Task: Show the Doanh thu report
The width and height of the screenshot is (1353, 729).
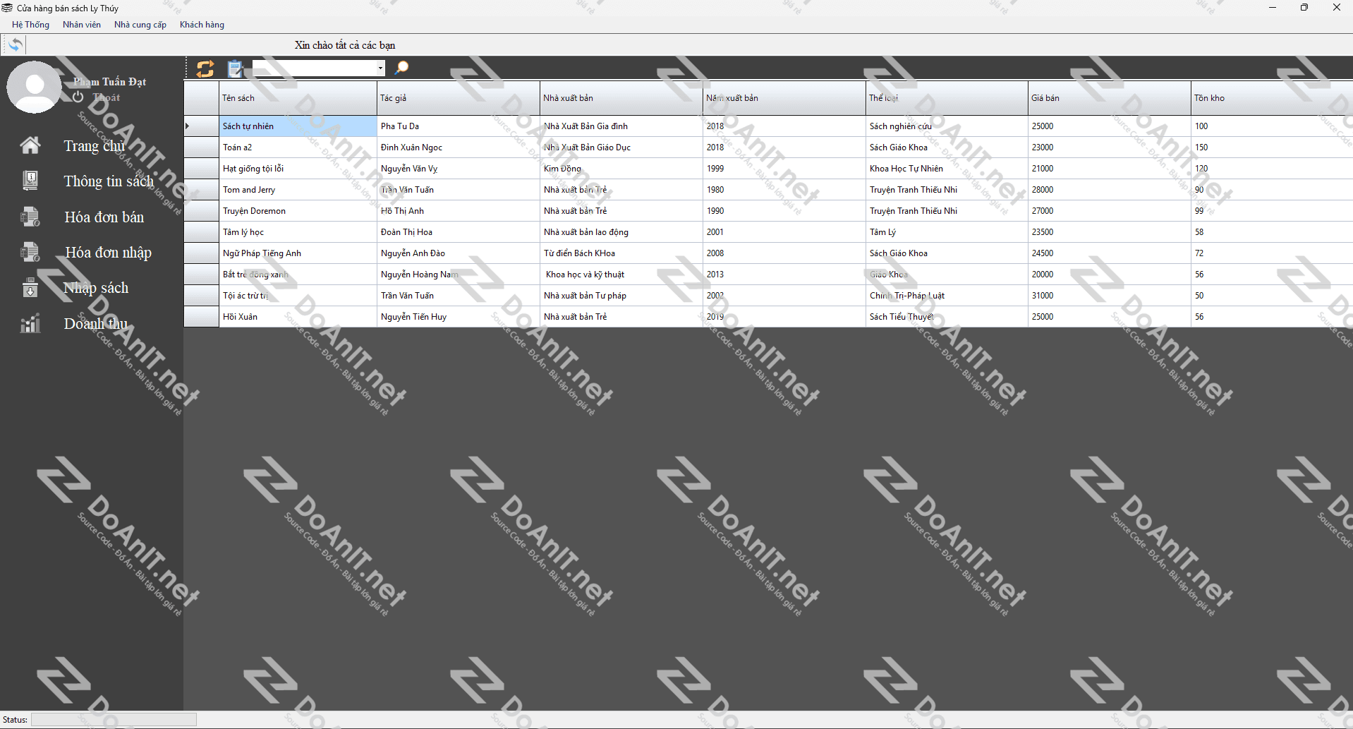Action: (x=96, y=324)
